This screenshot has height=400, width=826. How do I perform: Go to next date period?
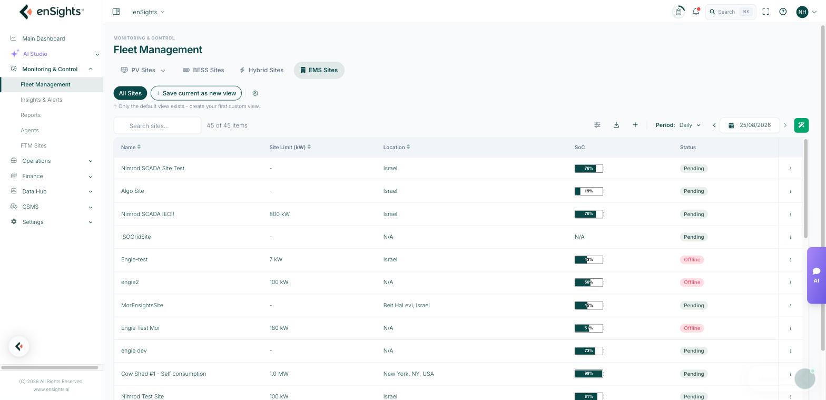point(785,125)
